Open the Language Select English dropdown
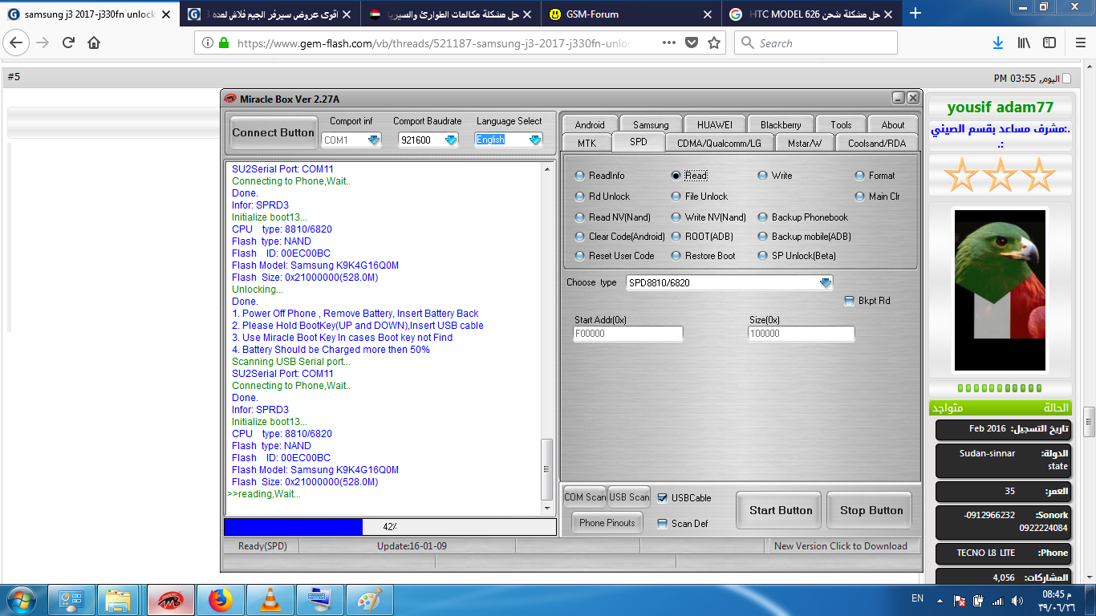Image resolution: width=1096 pixels, height=616 pixels. [535, 140]
